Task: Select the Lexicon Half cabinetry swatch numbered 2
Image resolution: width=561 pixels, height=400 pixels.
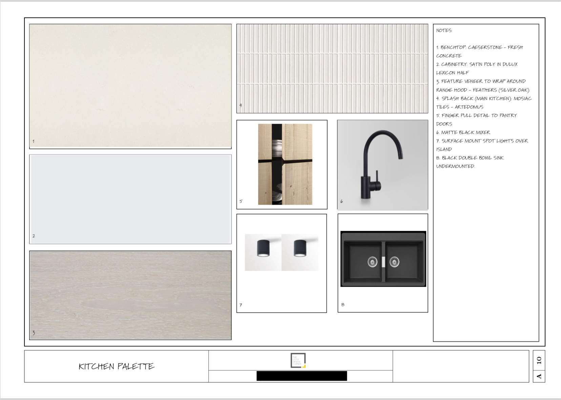Action: [130, 199]
